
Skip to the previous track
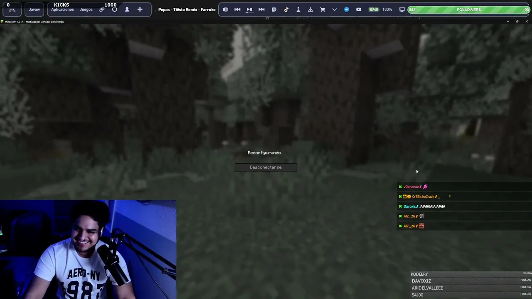[x=237, y=10]
